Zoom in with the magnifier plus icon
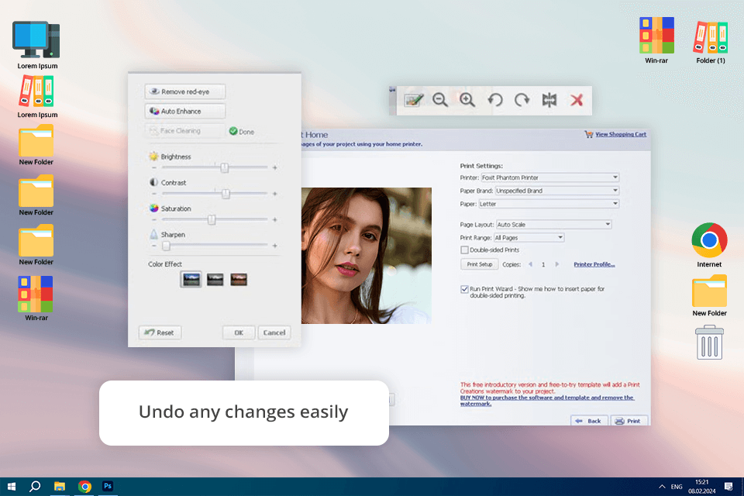The height and width of the screenshot is (496, 744). coord(467,100)
